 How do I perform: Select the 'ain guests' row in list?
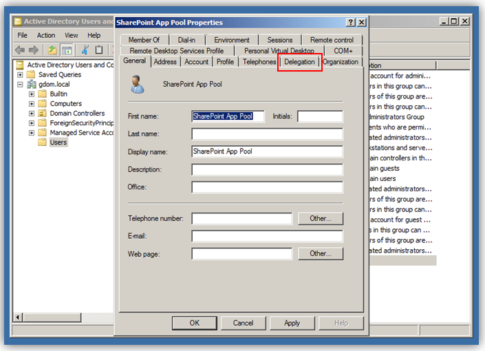point(385,169)
